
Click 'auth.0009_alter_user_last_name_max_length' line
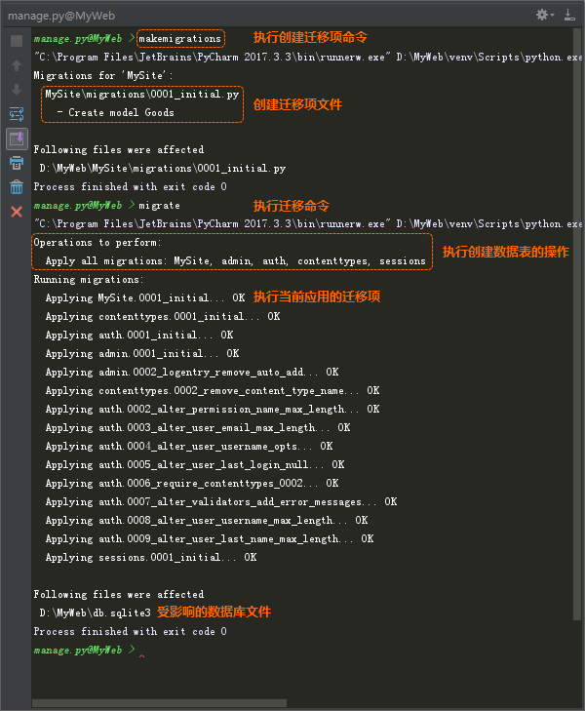(x=210, y=539)
